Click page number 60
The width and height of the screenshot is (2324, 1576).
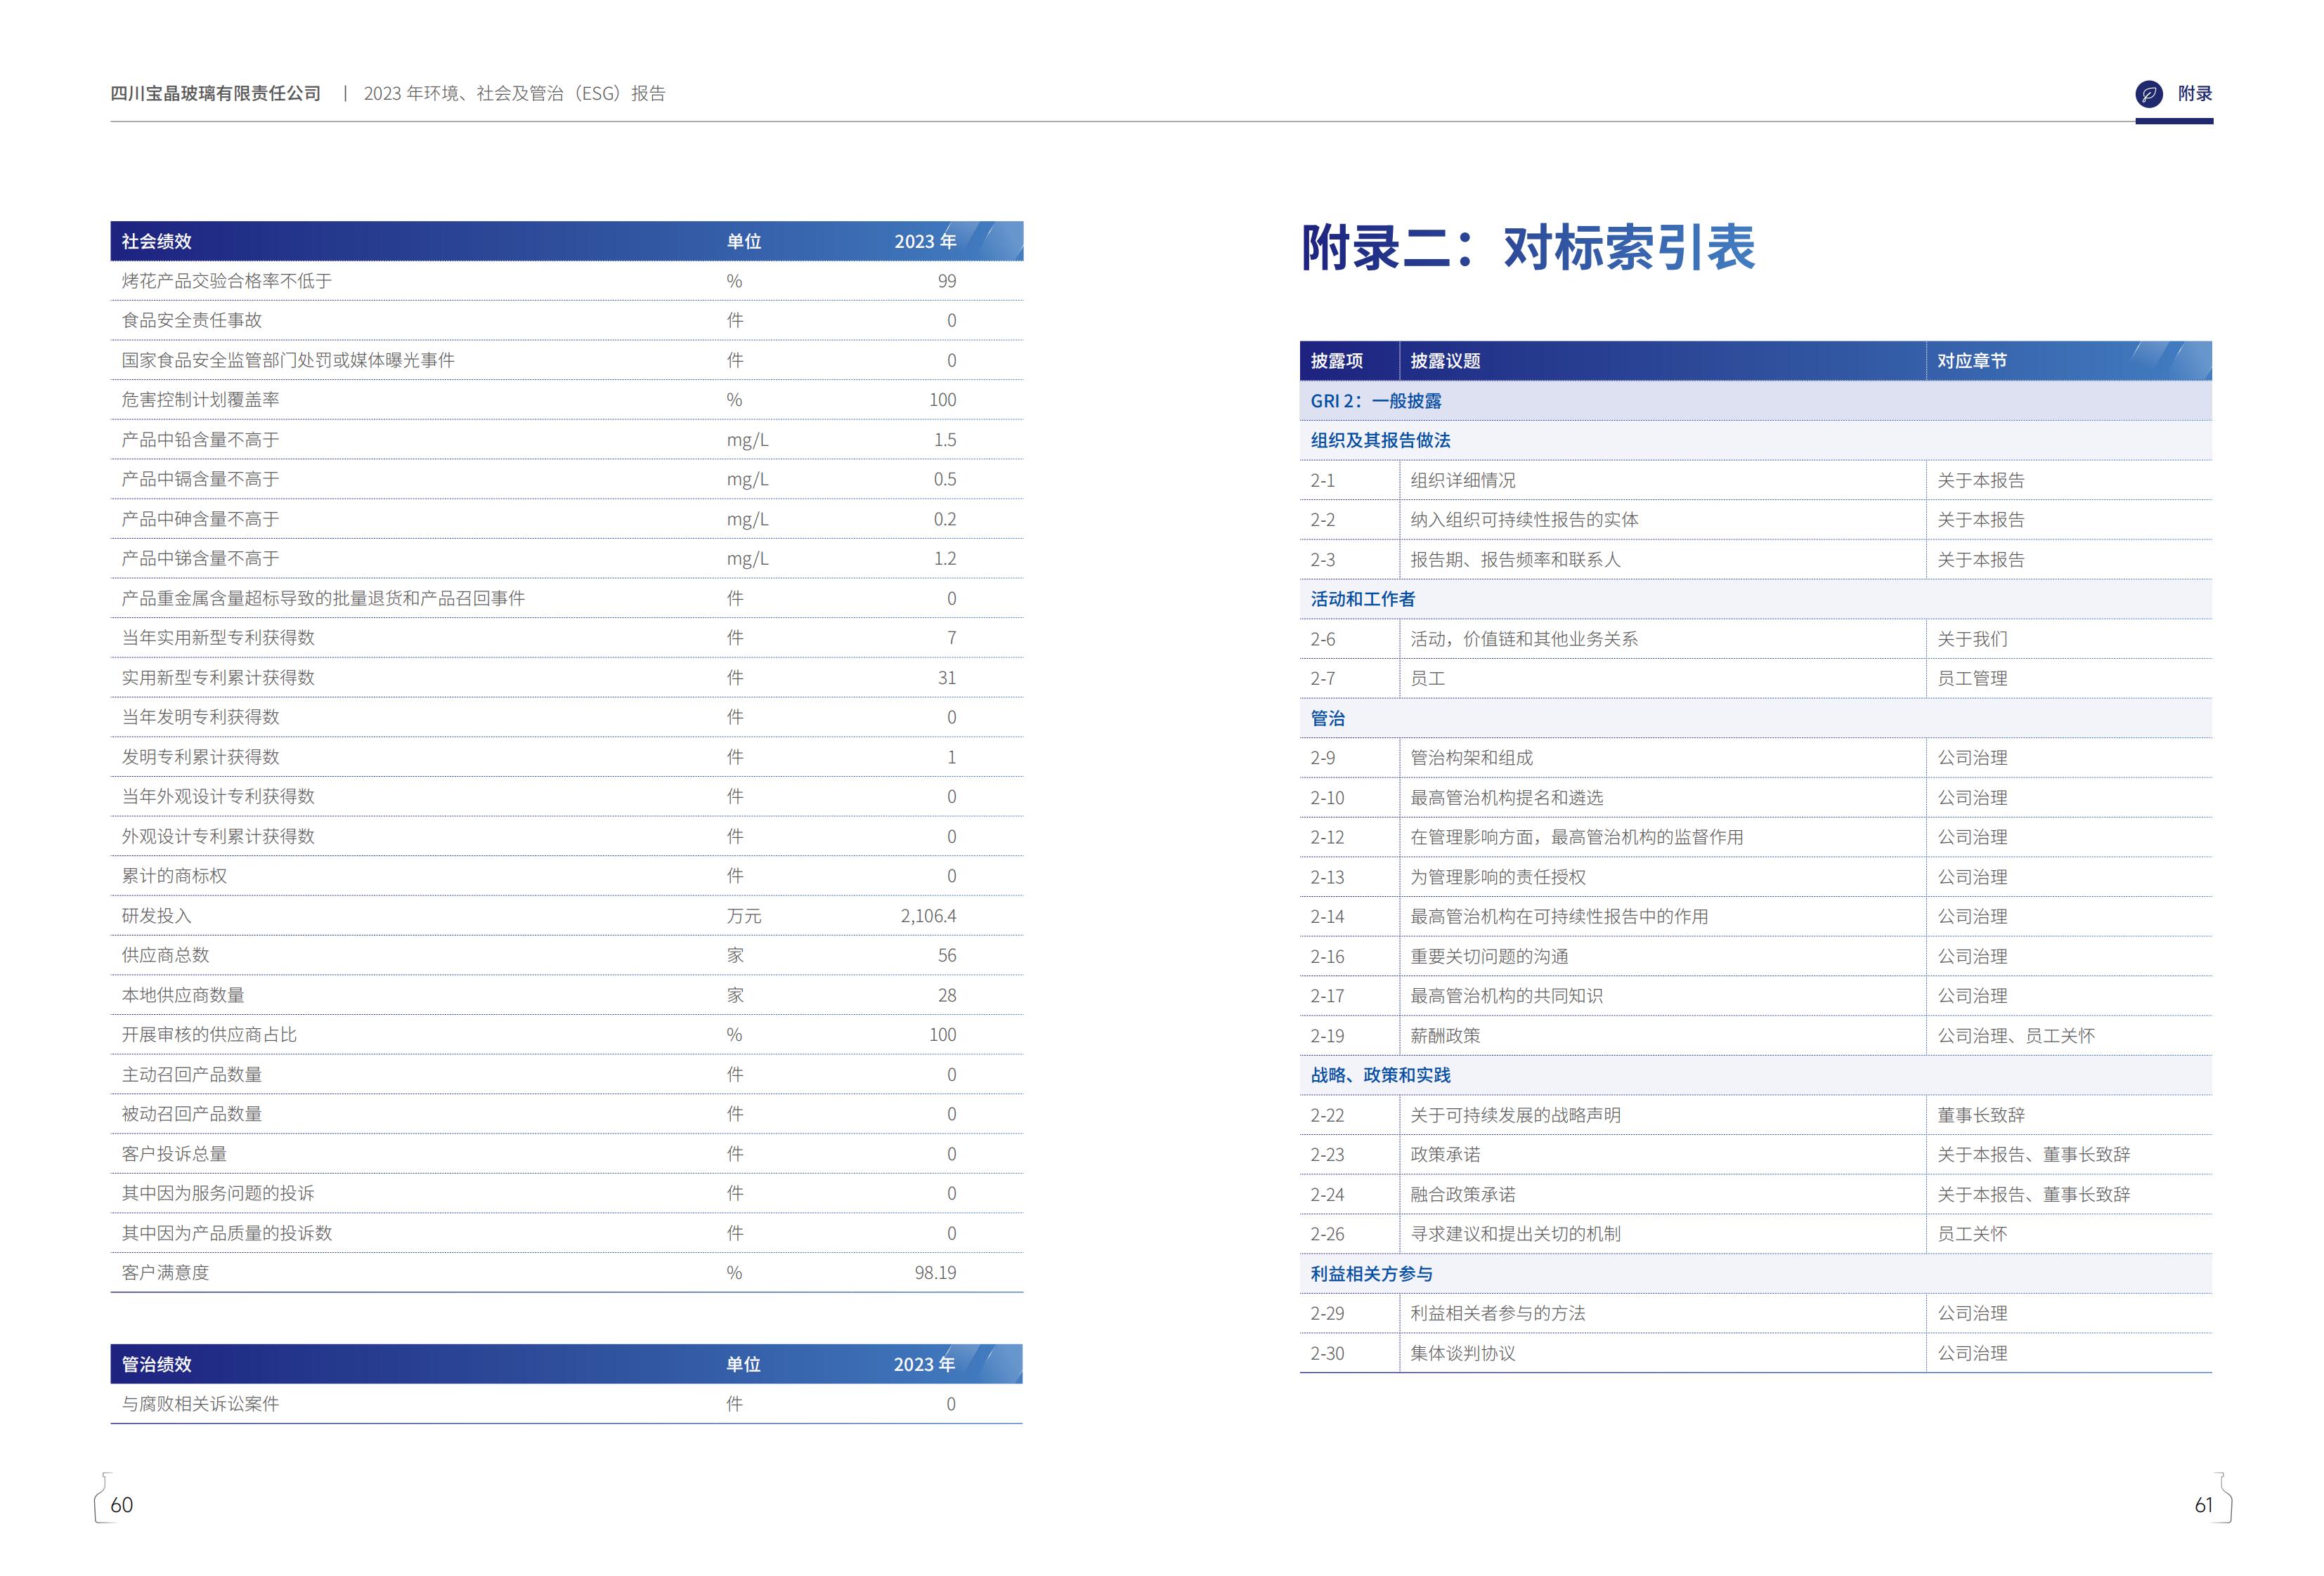point(121,1505)
